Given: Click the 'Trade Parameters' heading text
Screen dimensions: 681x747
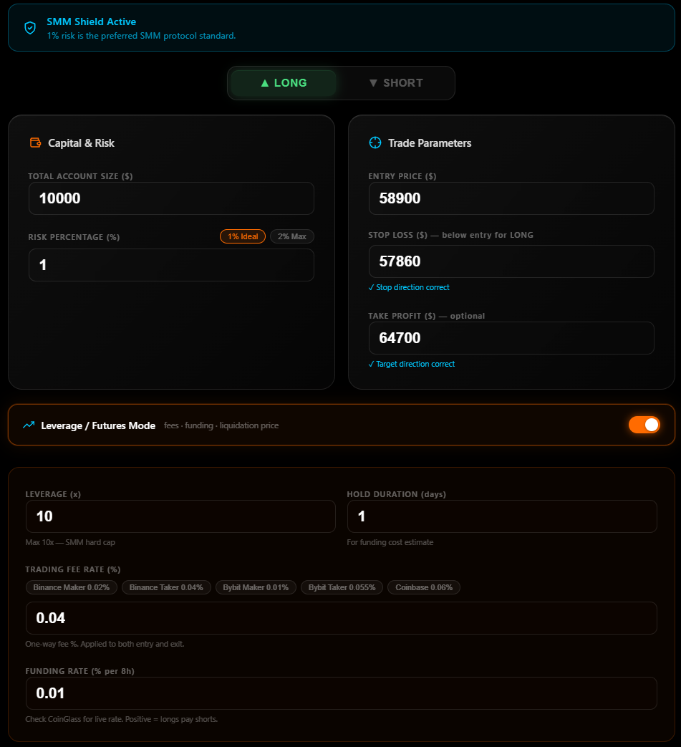Looking at the screenshot, I should (430, 143).
